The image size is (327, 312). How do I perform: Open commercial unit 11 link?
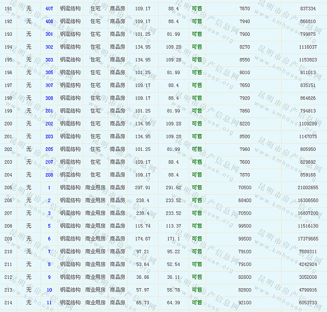(49, 302)
